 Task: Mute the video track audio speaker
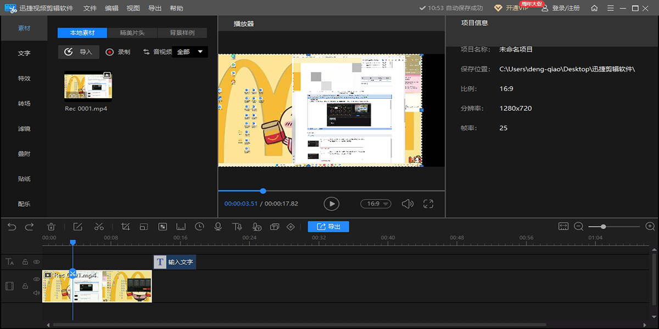pos(37,293)
